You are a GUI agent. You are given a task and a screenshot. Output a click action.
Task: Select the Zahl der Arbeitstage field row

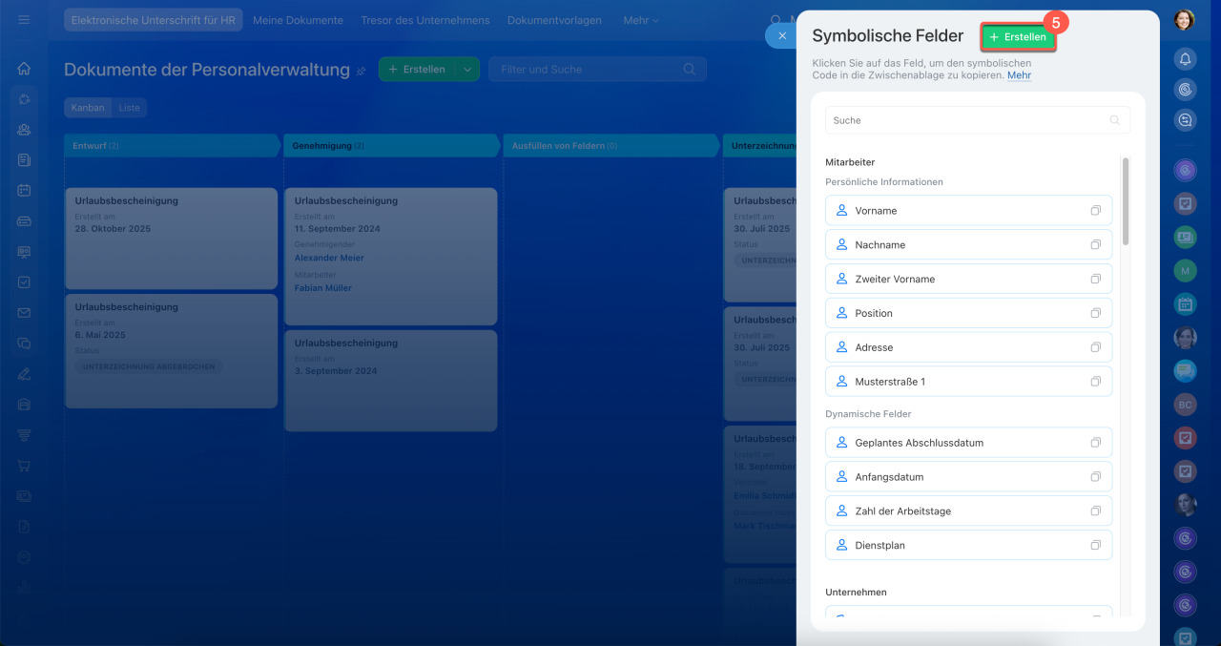tap(968, 511)
